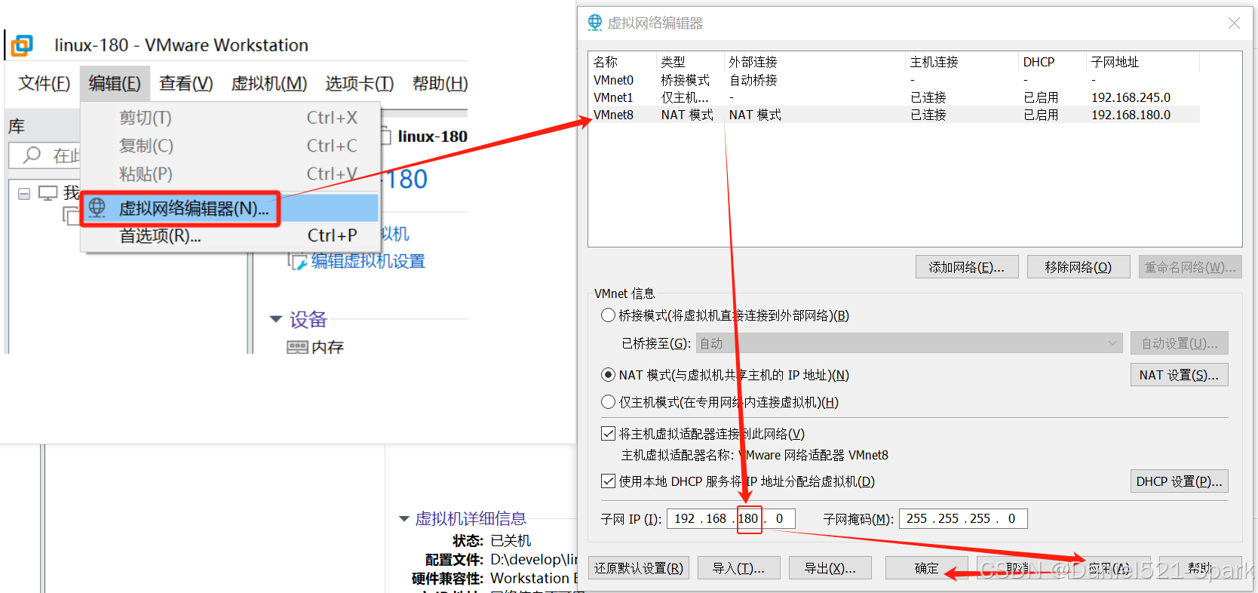
Task: Click the 192 octet of 子网 IP
Action: pos(684,519)
